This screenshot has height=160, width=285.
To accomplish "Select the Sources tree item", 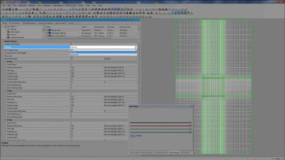I will pyautogui.click(x=13, y=35).
